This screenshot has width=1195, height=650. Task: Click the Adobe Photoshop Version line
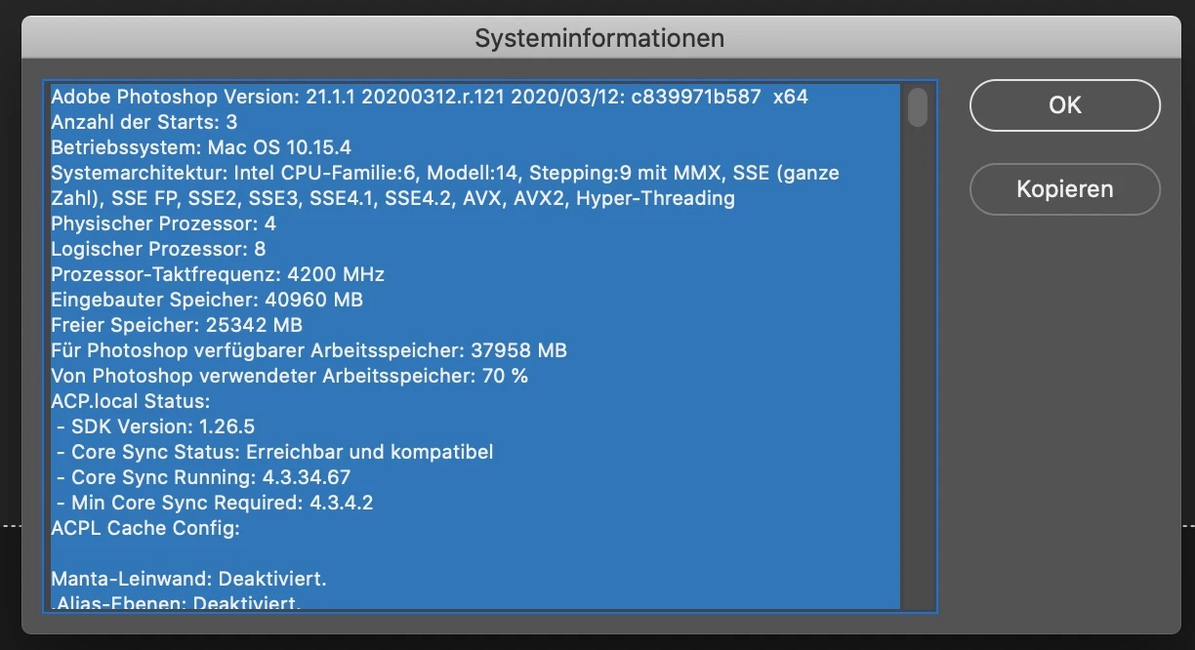tap(430, 97)
